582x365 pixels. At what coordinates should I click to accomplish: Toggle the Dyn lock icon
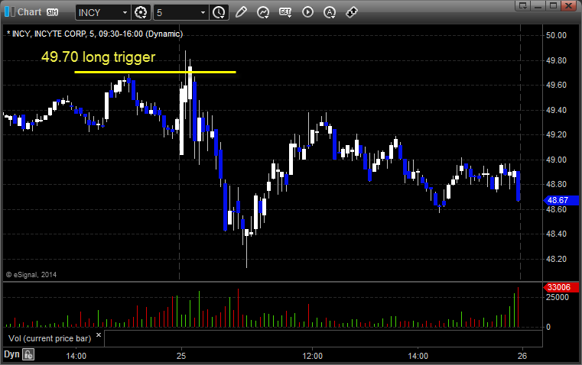point(28,354)
